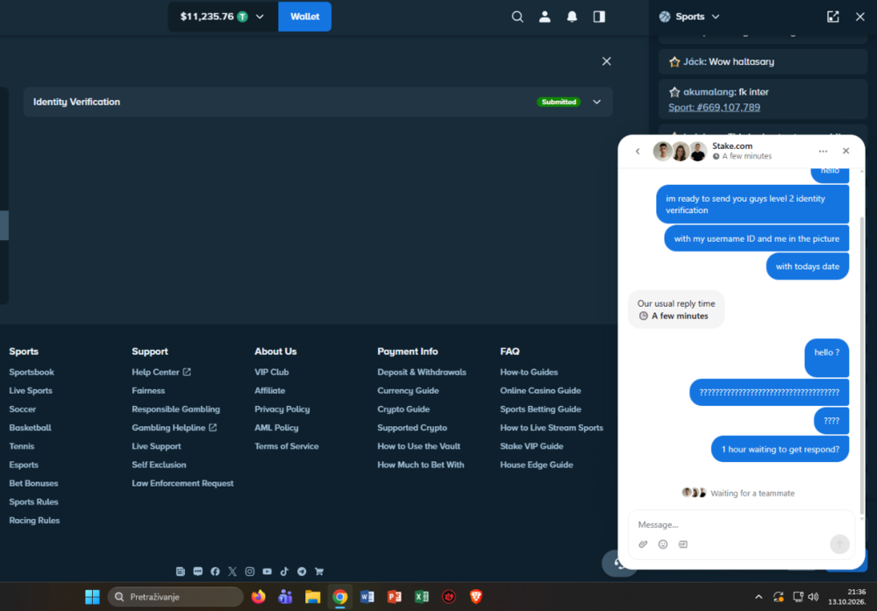Image resolution: width=877 pixels, height=611 pixels.
Task: Open Microsoft Excel from the taskbar
Action: pos(422,597)
